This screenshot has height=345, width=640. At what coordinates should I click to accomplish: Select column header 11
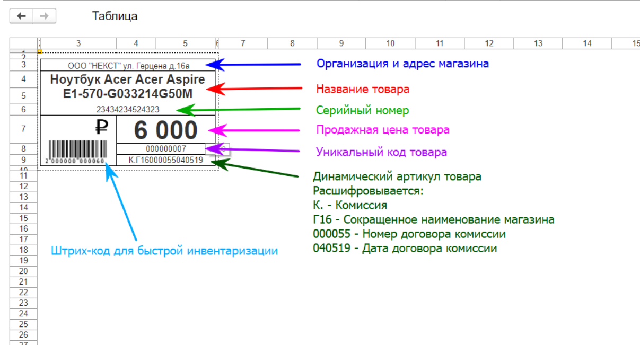(x=440, y=43)
